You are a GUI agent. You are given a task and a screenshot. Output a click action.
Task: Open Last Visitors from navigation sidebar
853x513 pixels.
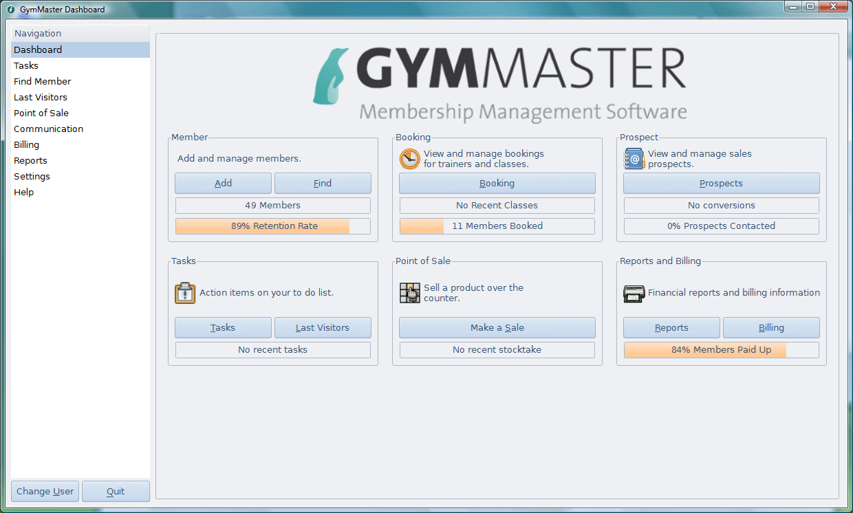click(41, 97)
